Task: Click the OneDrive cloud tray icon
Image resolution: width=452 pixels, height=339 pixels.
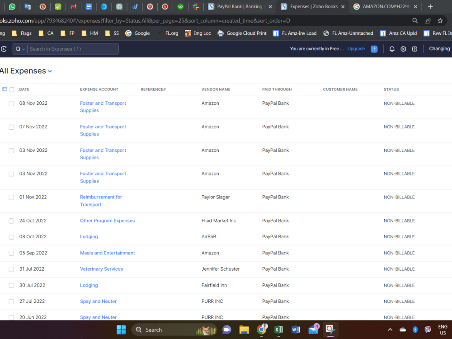Action: coord(402,330)
